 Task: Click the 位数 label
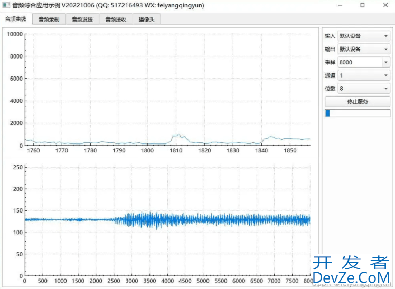pyautogui.click(x=330, y=88)
